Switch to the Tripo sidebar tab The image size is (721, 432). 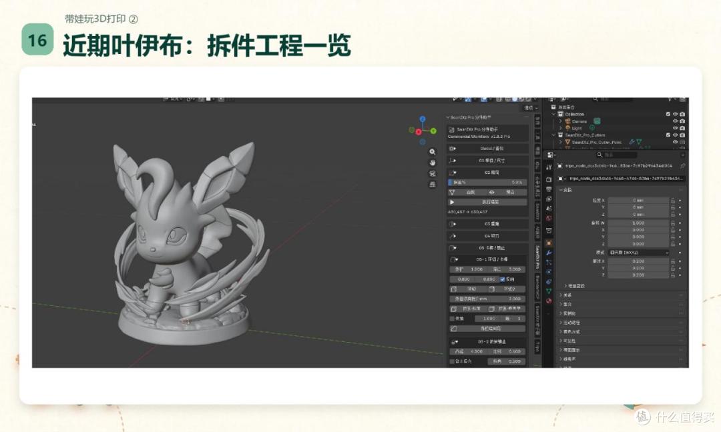tap(537, 347)
